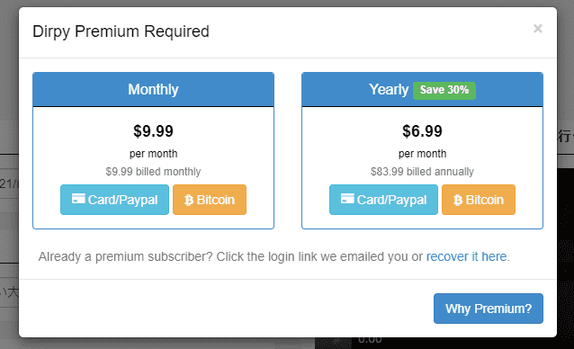Pay yearly plan with Card/Paypal
Screen dimensions: 574x349
[383, 200]
